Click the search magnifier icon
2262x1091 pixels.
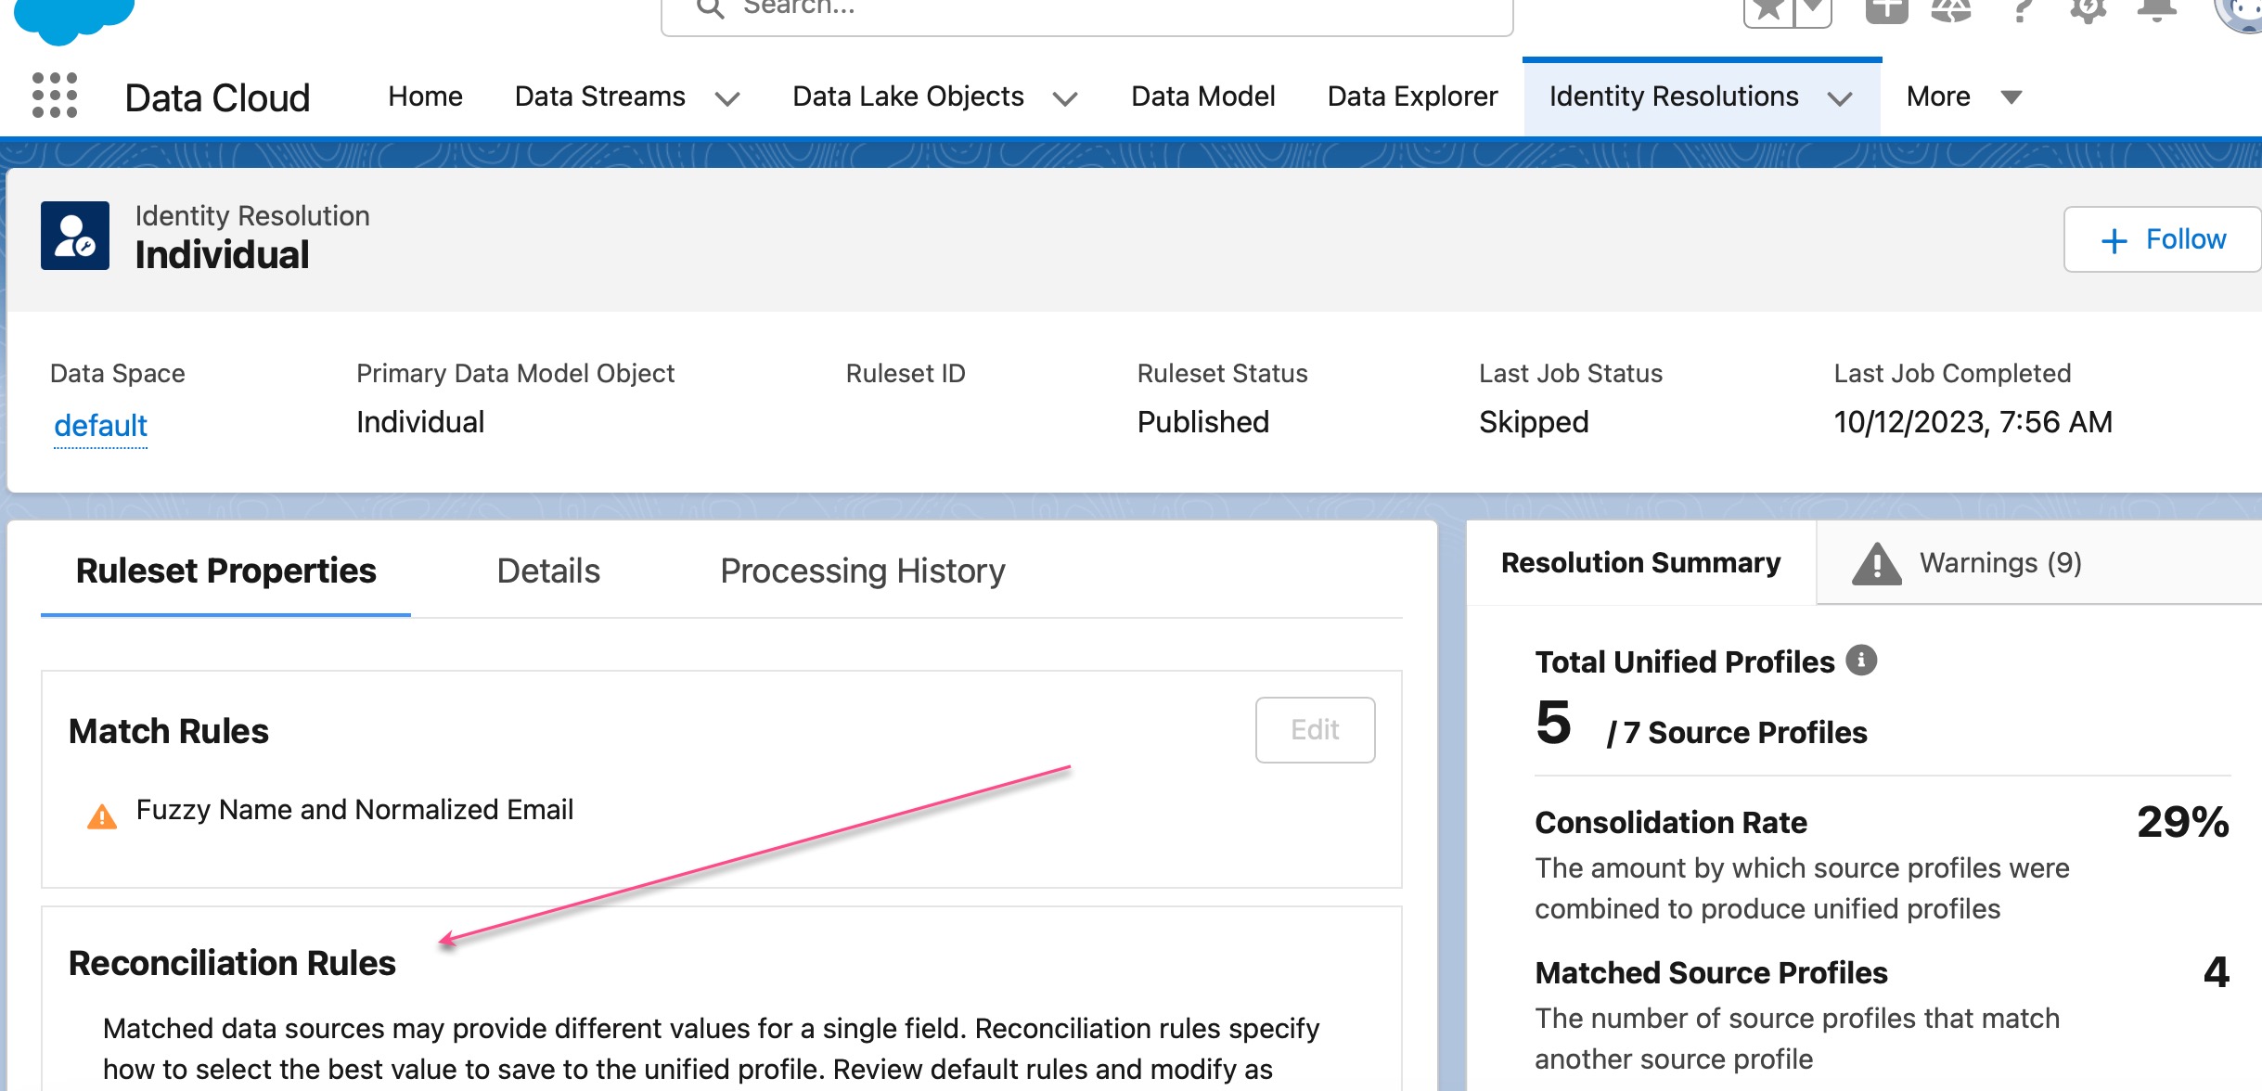[x=710, y=8]
